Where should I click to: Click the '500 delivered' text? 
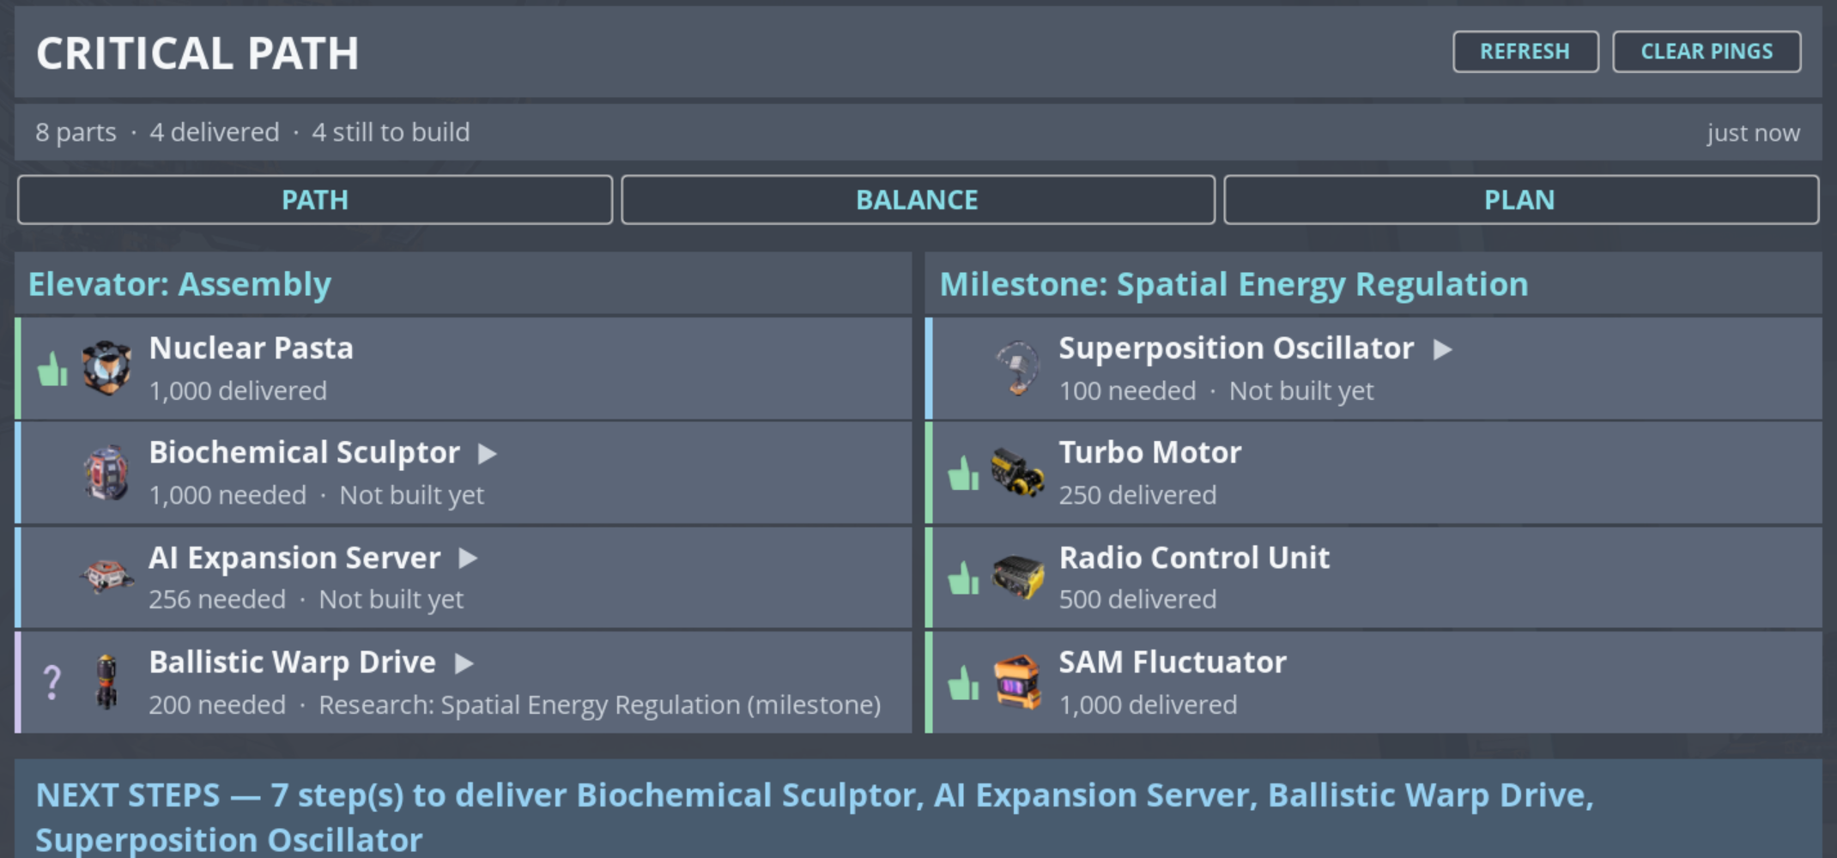point(1137,599)
